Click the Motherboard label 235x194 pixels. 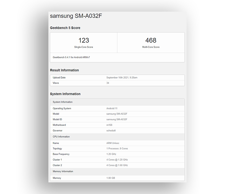(x=59, y=125)
